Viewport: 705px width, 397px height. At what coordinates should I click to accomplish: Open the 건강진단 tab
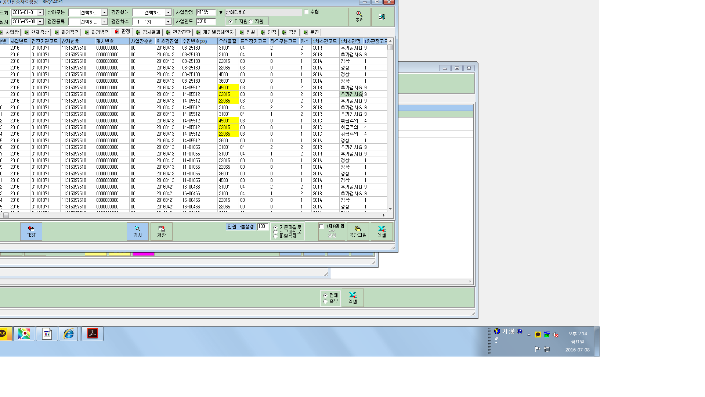(x=178, y=32)
